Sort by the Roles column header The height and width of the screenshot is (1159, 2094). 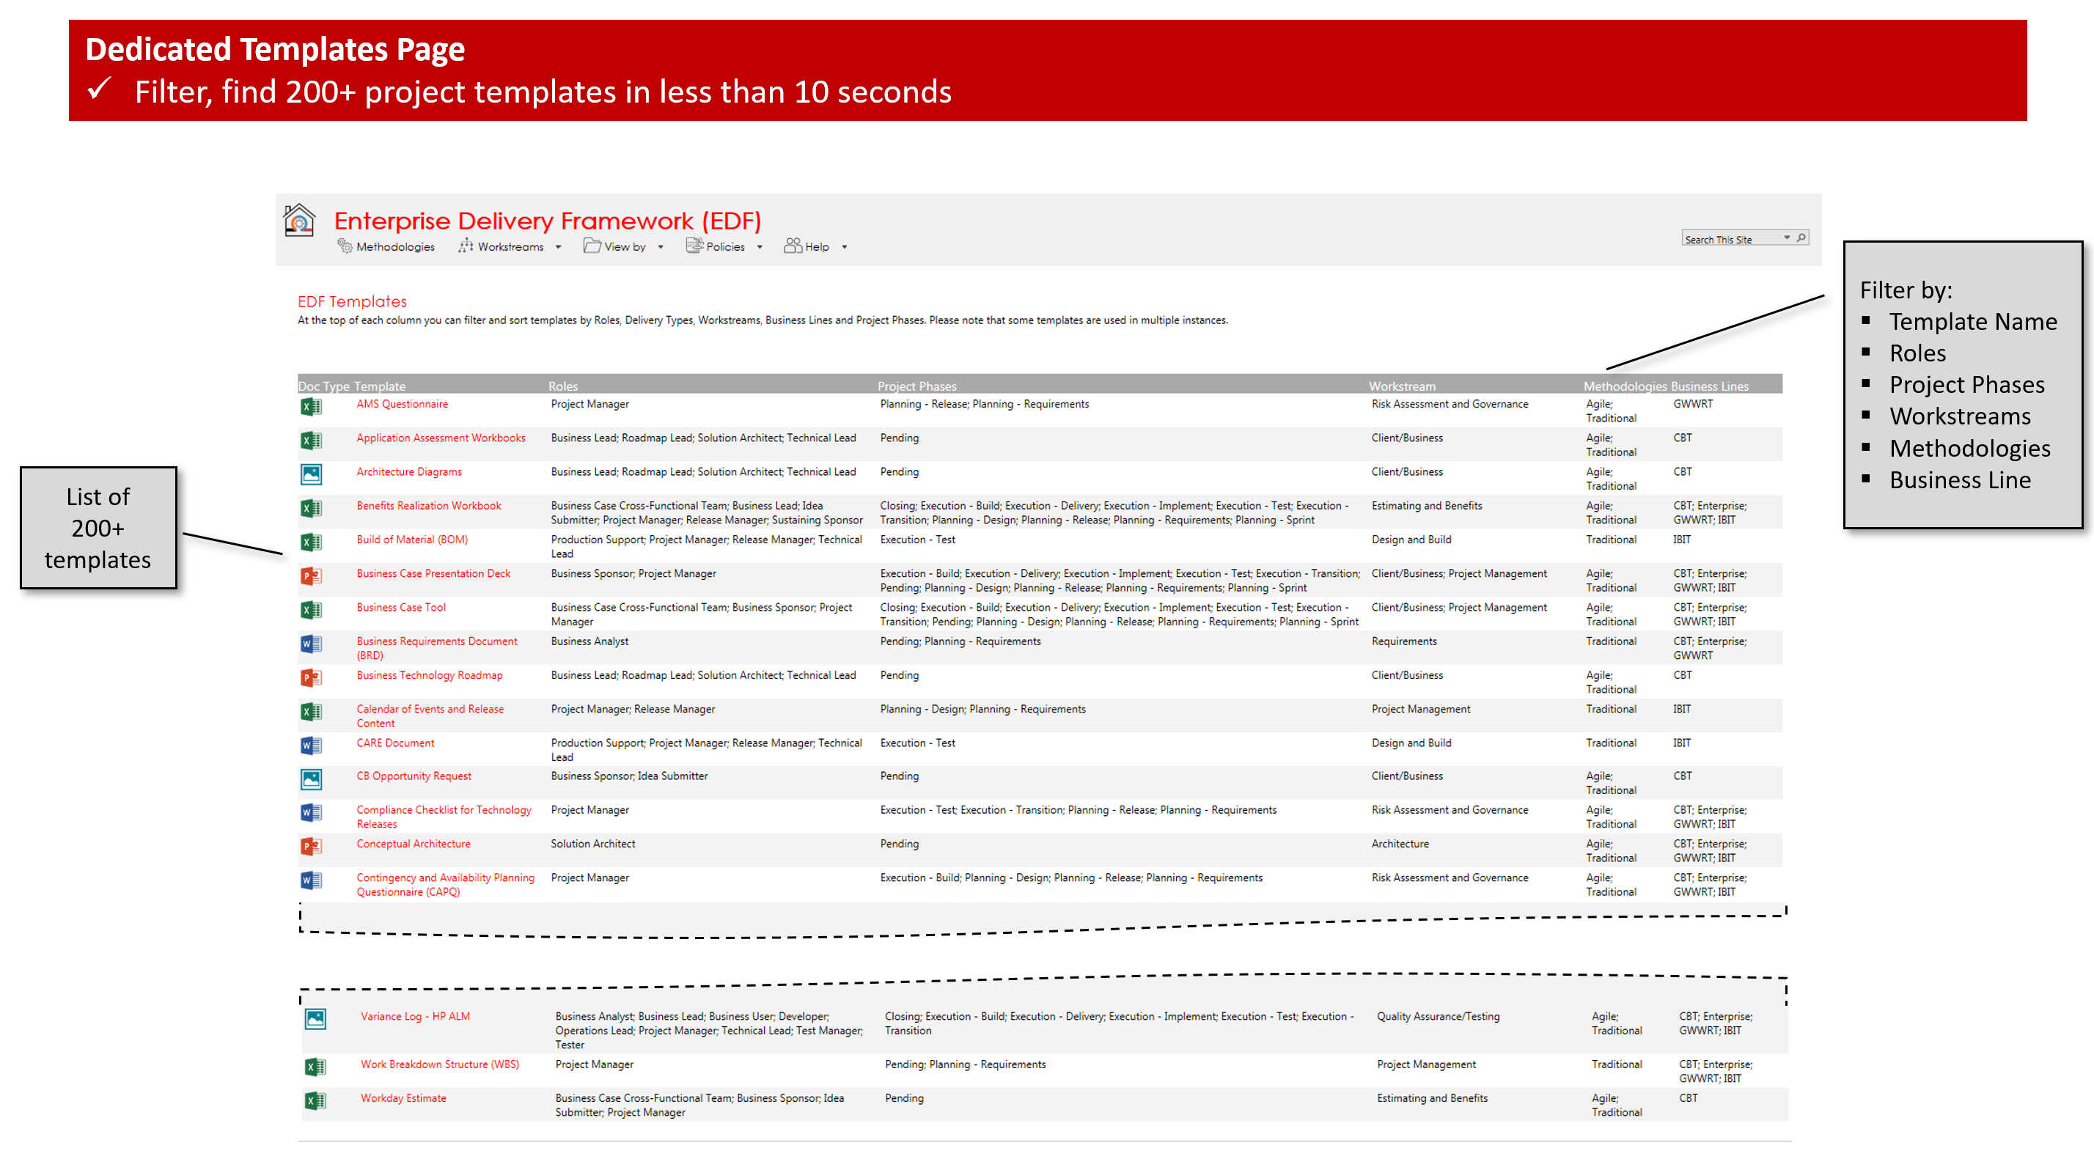(x=562, y=386)
